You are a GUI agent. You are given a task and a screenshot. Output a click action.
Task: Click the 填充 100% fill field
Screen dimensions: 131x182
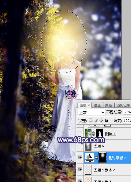[127, 121]
